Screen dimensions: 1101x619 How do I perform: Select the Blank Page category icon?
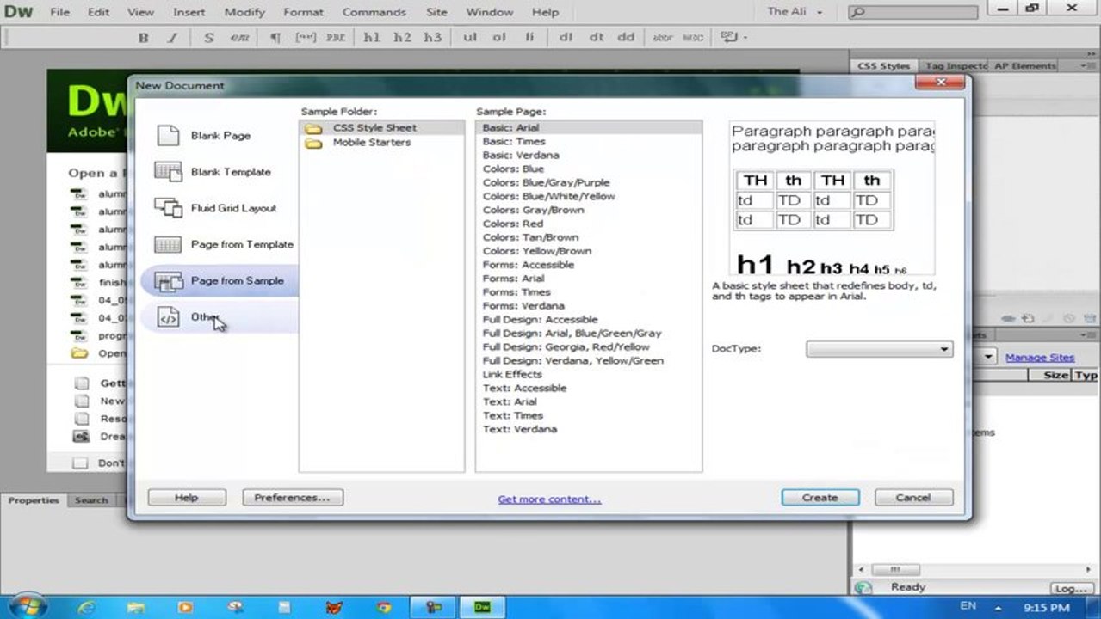tap(168, 136)
